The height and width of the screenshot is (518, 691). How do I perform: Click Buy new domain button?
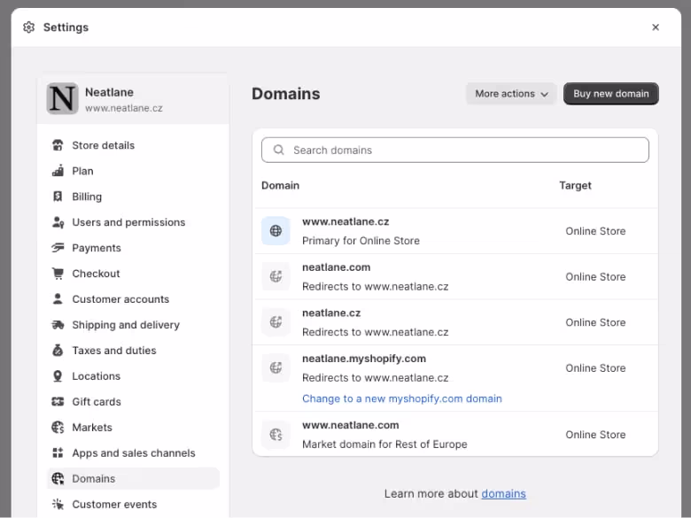click(x=610, y=94)
